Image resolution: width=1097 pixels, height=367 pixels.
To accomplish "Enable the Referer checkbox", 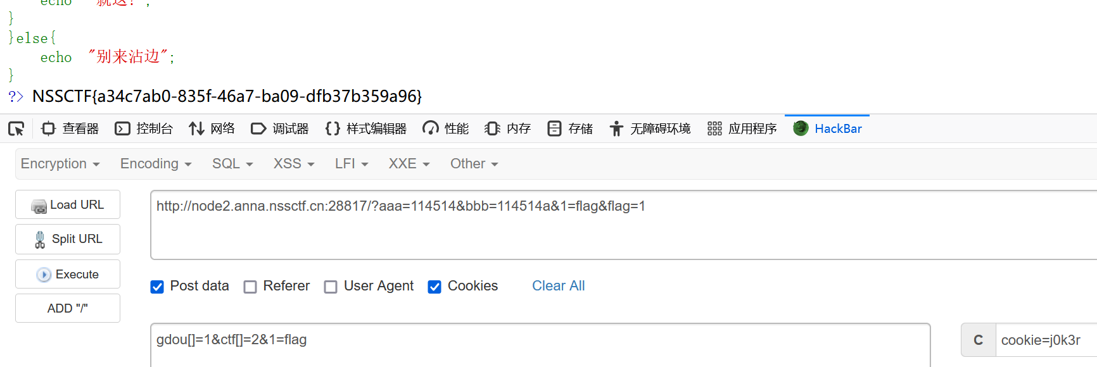I will click(250, 287).
